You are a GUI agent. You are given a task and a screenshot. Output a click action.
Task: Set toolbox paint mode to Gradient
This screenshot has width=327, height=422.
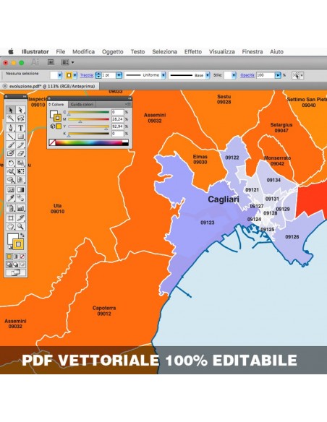[x=16, y=257]
